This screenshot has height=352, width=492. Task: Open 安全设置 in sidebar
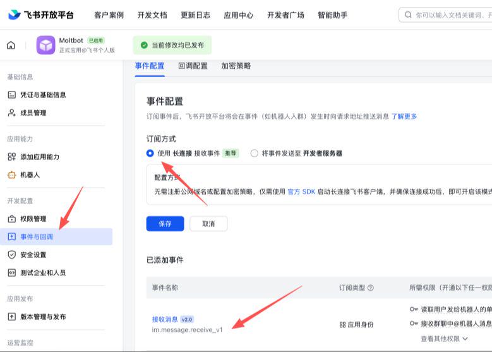(33, 255)
